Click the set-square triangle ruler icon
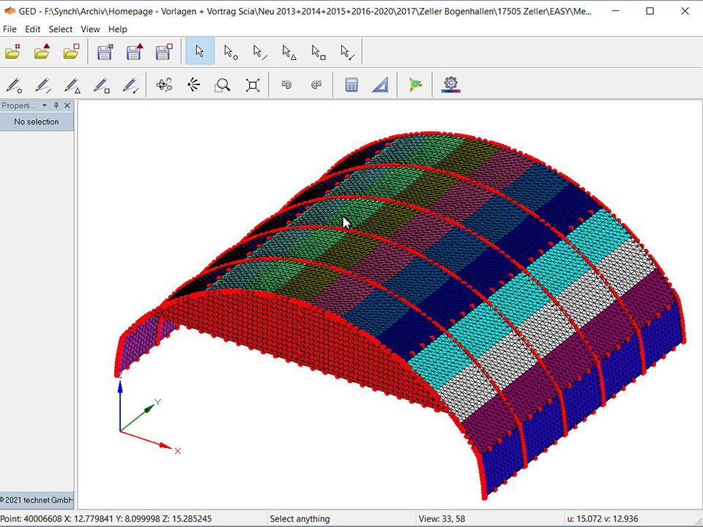Screen dimensions: 703x527 pyautogui.click(x=381, y=85)
